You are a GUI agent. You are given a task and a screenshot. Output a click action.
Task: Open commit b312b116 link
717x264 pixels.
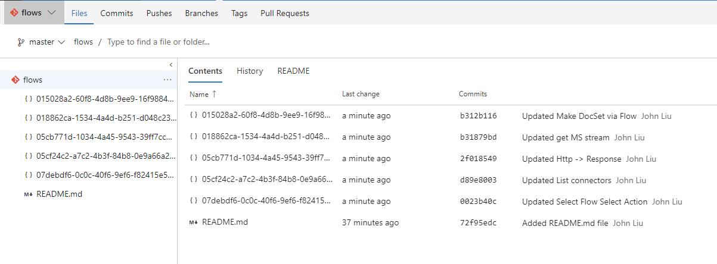[478, 116]
